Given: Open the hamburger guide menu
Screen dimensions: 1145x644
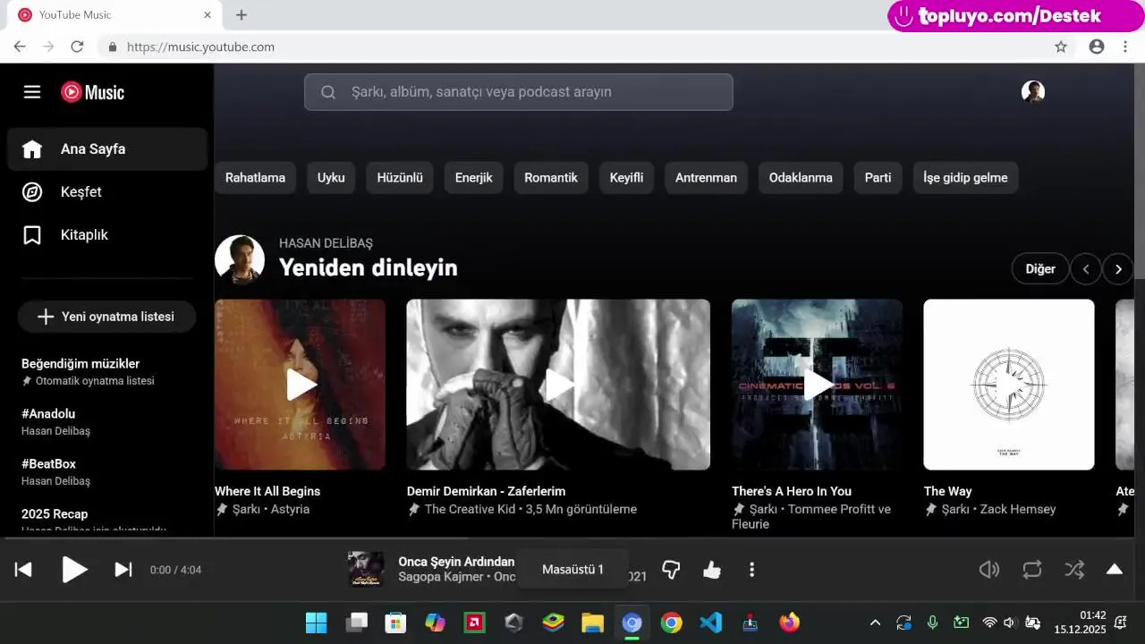Looking at the screenshot, I should tap(32, 92).
